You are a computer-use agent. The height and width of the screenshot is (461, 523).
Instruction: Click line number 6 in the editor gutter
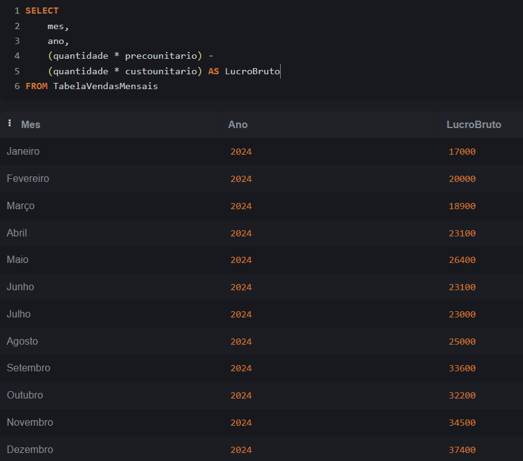[x=17, y=86]
